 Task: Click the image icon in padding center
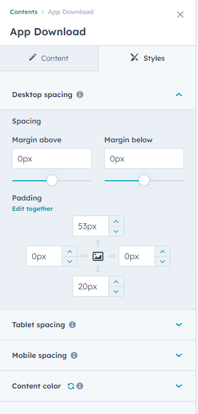98,256
